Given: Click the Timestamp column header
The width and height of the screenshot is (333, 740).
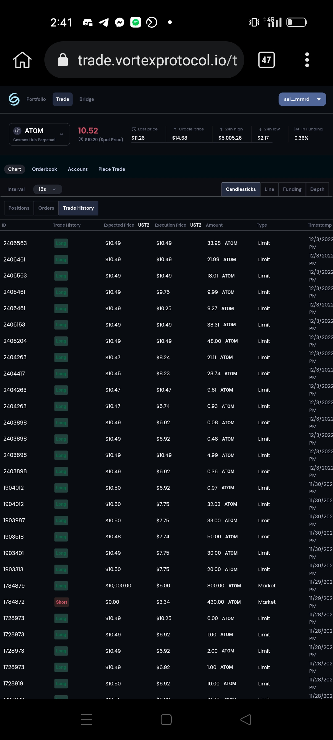Looking at the screenshot, I should click(x=320, y=225).
